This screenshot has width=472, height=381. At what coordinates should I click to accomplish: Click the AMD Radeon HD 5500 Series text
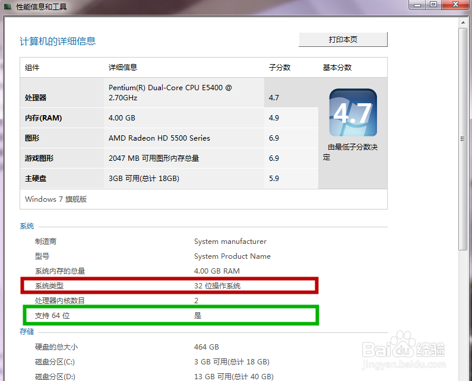pos(159,138)
